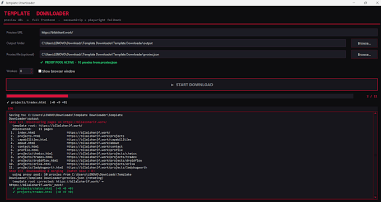The height and width of the screenshot is (202, 381).
Task: Click the log line 'projects/ladybugworth.html'
Action: (40, 167)
